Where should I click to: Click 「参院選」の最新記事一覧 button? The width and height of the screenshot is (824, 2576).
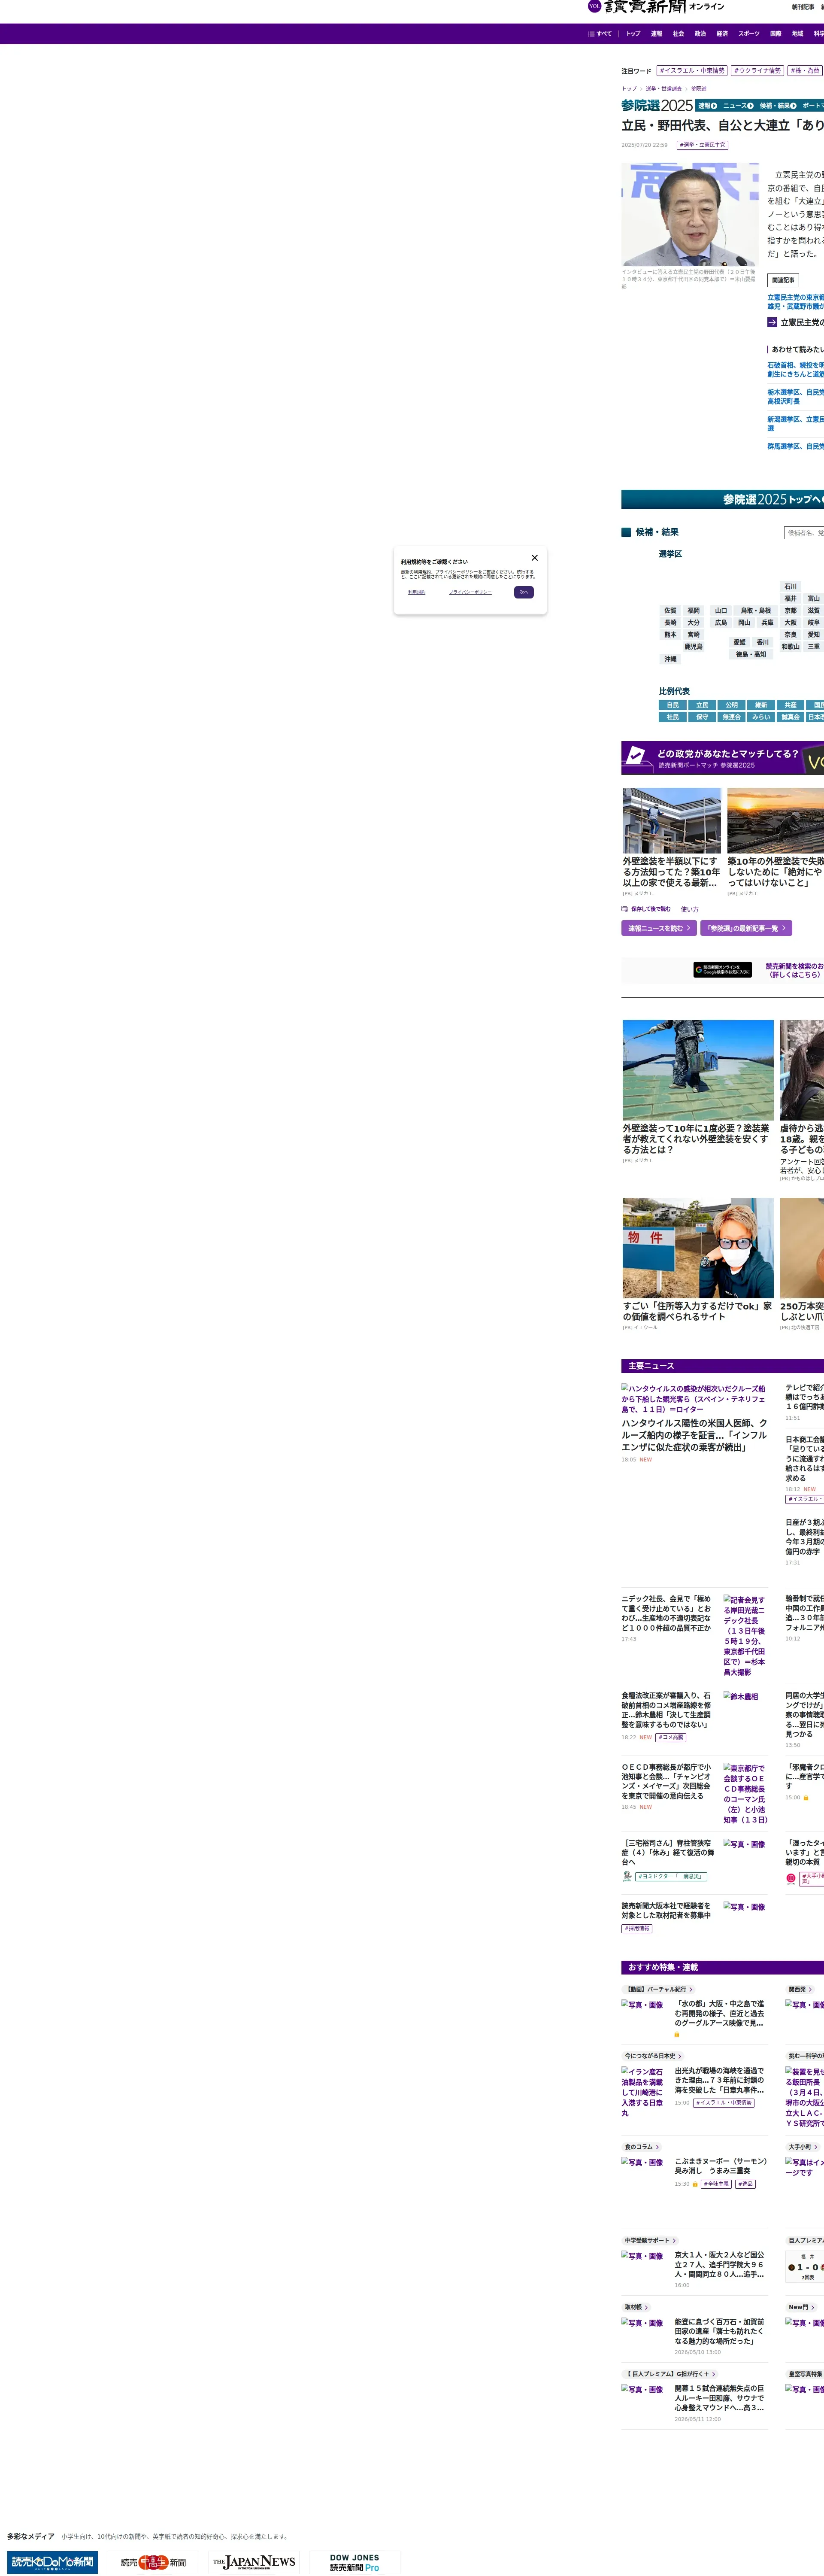point(746,928)
